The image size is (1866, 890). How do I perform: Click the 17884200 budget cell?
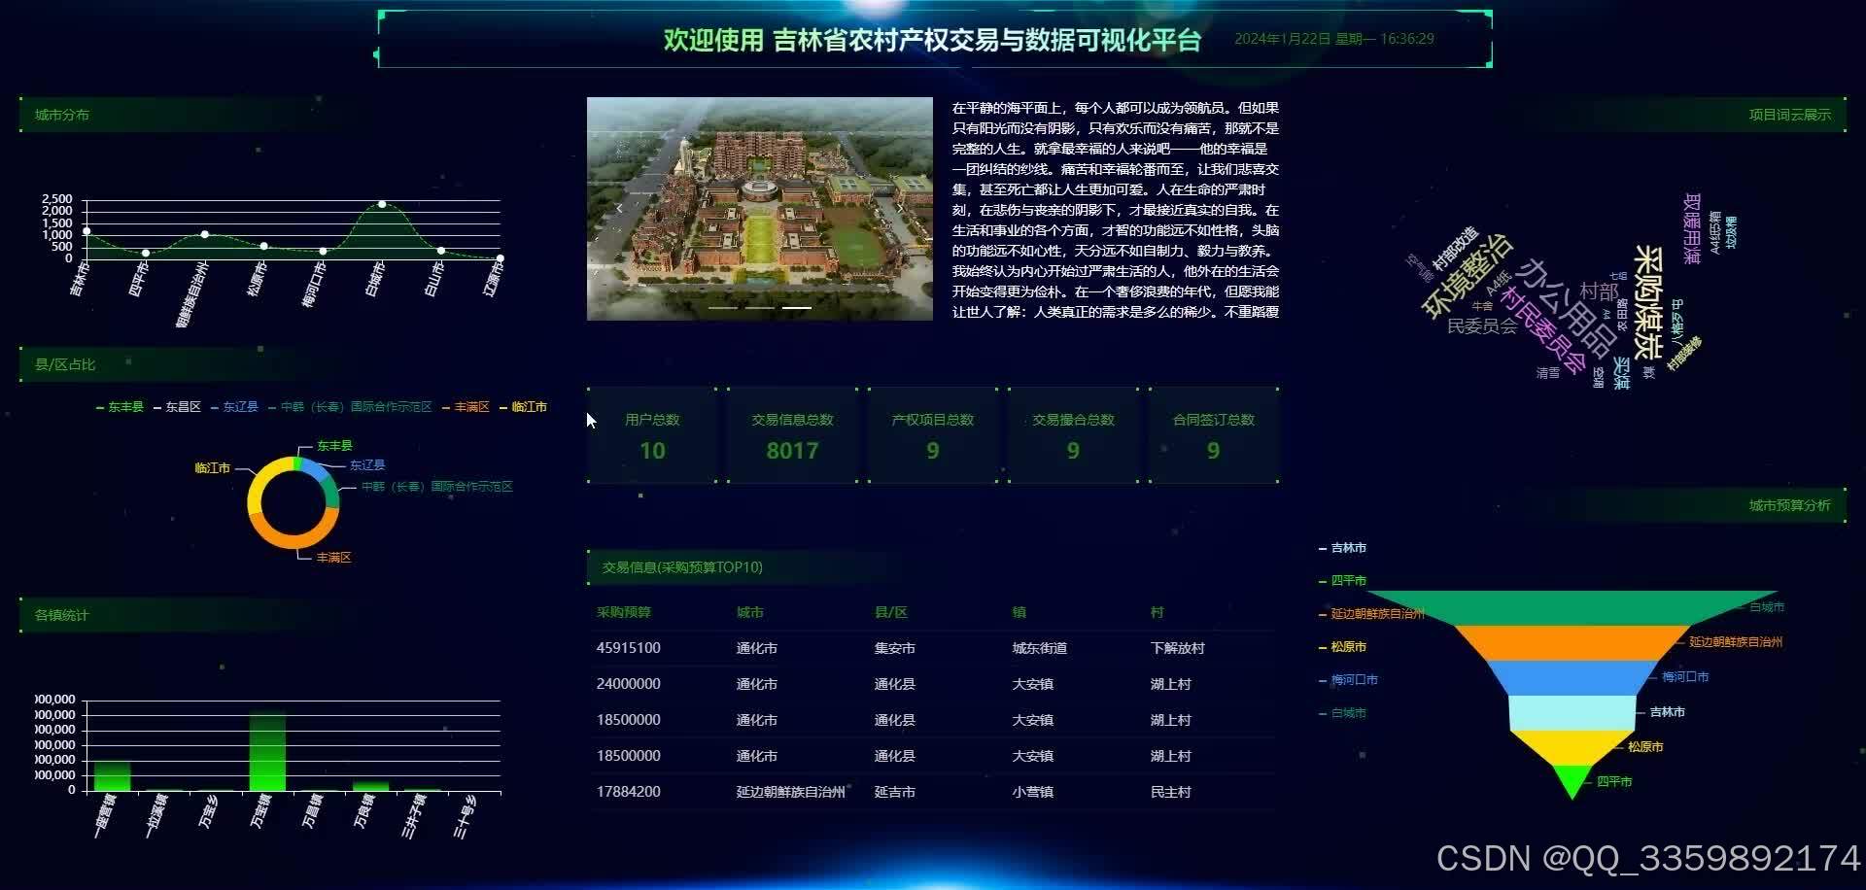629,792
